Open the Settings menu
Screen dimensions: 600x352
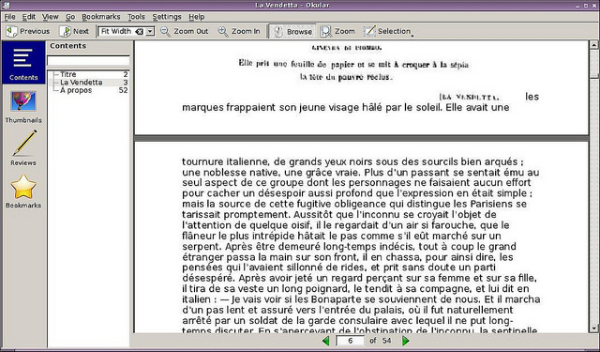[167, 17]
